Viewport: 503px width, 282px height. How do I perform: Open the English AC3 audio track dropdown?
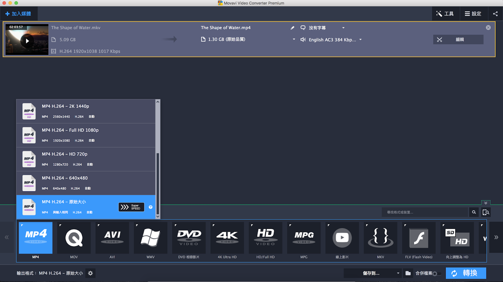(361, 40)
